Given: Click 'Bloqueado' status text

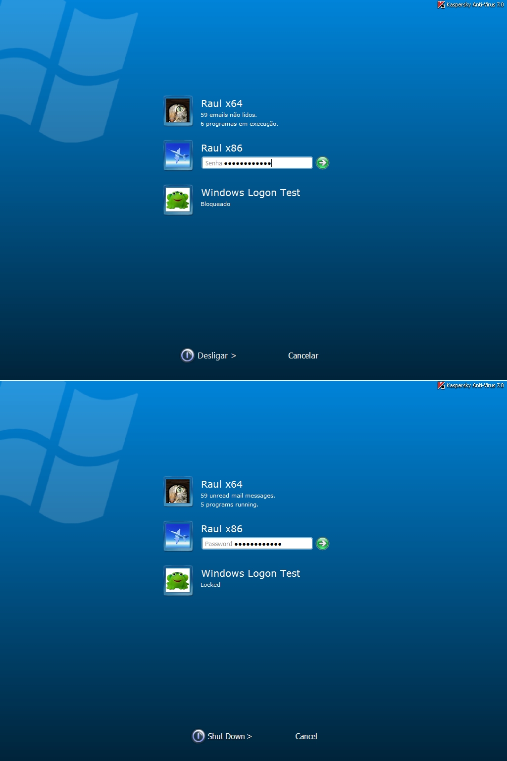Looking at the screenshot, I should pos(215,204).
